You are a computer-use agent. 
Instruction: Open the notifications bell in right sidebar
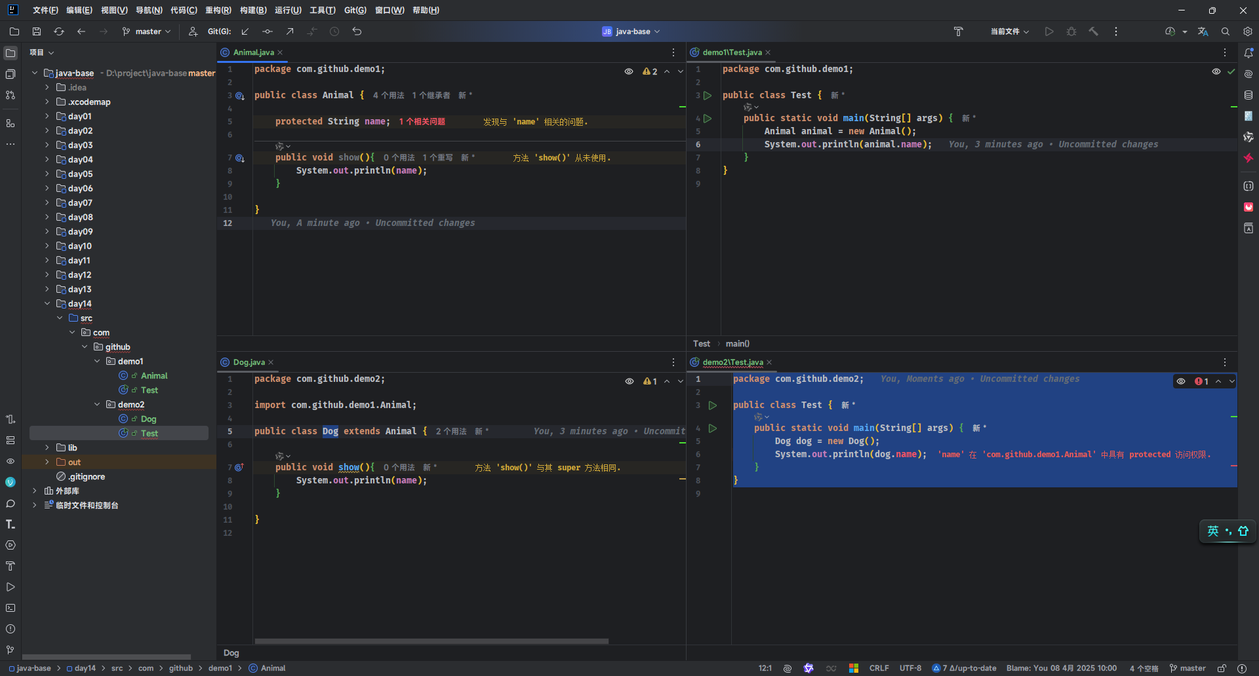click(1249, 53)
